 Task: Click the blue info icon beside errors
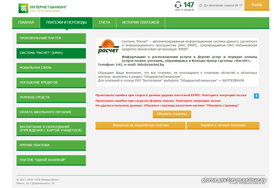256,96
